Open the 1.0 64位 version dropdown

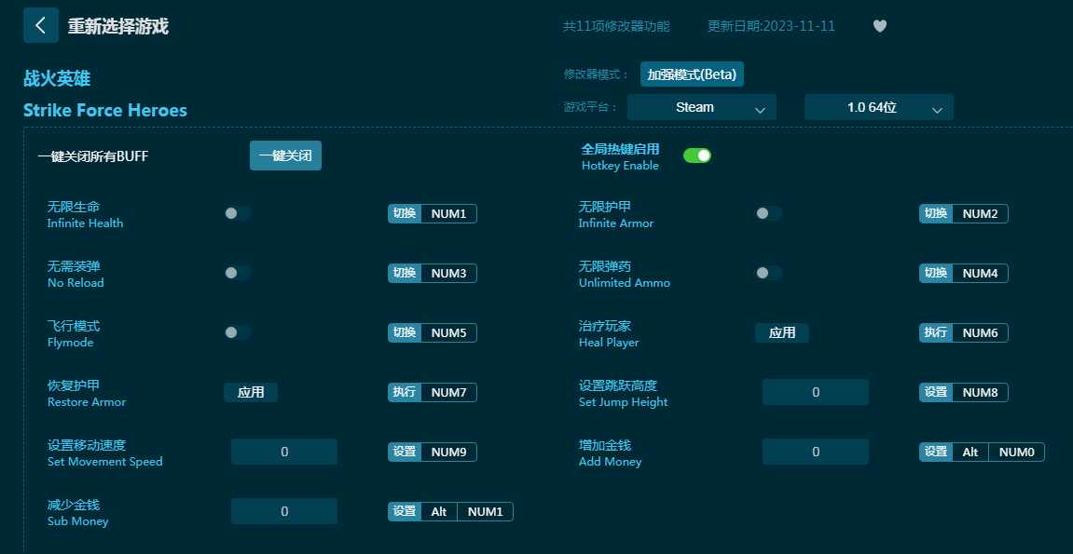click(879, 107)
